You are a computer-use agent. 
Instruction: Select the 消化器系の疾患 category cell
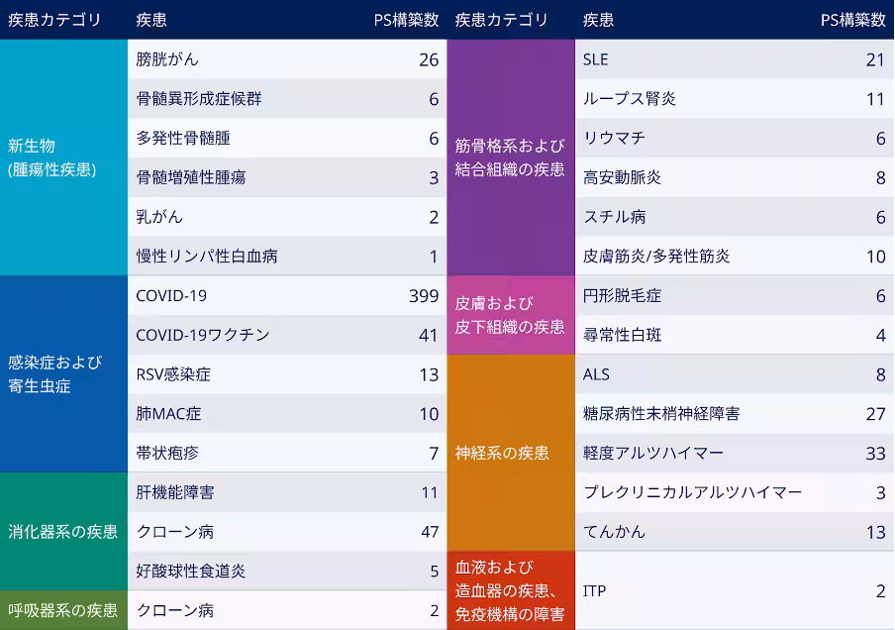[63, 531]
